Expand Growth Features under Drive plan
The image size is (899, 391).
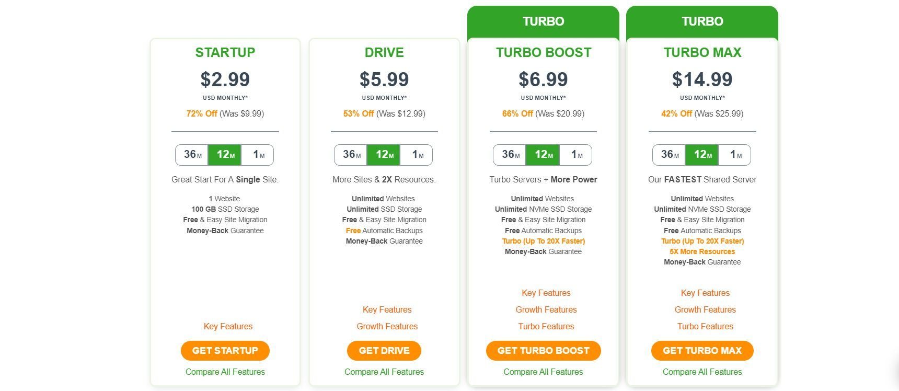click(x=387, y=326)
